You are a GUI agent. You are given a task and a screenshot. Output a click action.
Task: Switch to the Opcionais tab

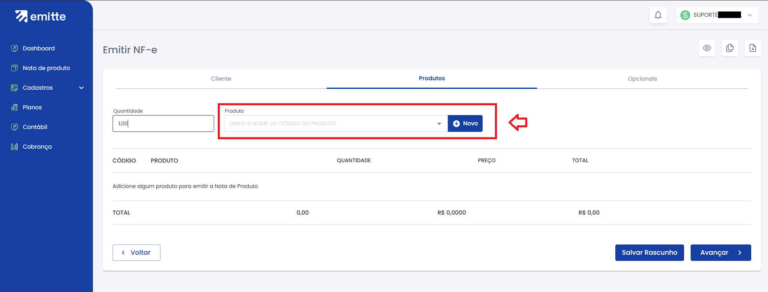(642, 79)
